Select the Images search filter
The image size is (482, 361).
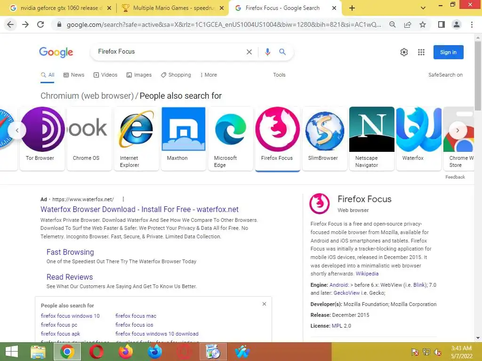pos(139,75)
